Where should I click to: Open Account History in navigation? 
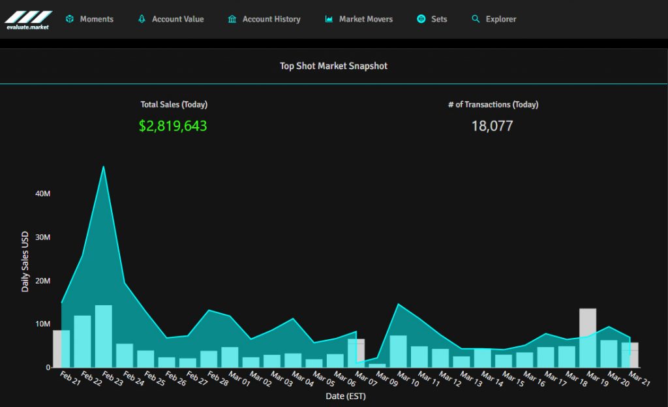(x=271, y=20)
